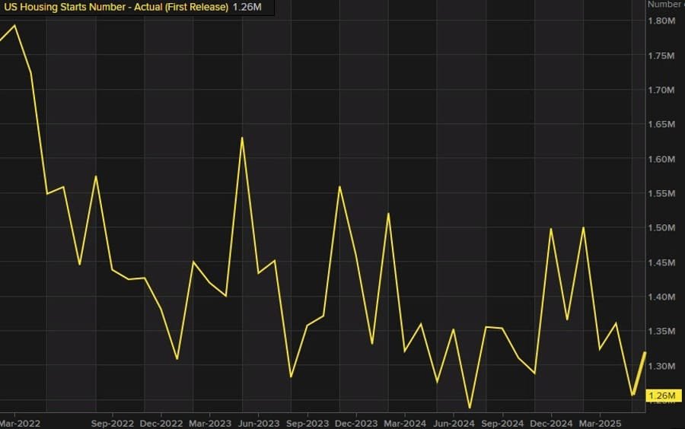Click the US Housing Starts series legend title
Screen dimensions: 685x429
pos(116,7)
